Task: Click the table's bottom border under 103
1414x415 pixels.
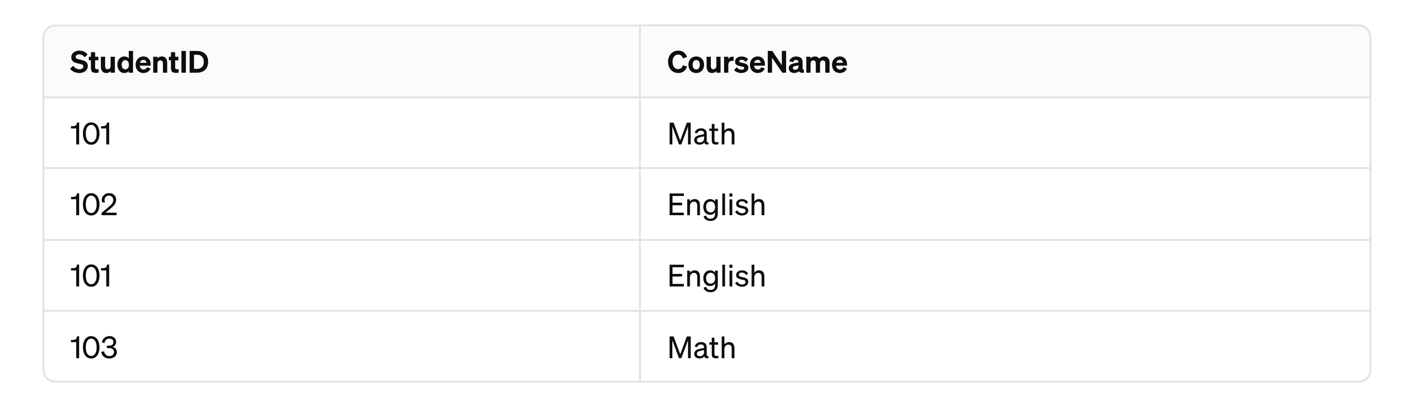Action: coord(341,382)
